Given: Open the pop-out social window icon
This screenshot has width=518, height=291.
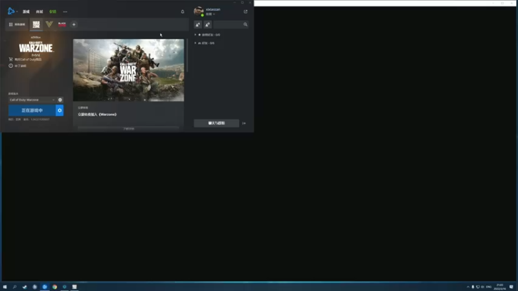Looking at the screenshot, I should tap(245, 12).
